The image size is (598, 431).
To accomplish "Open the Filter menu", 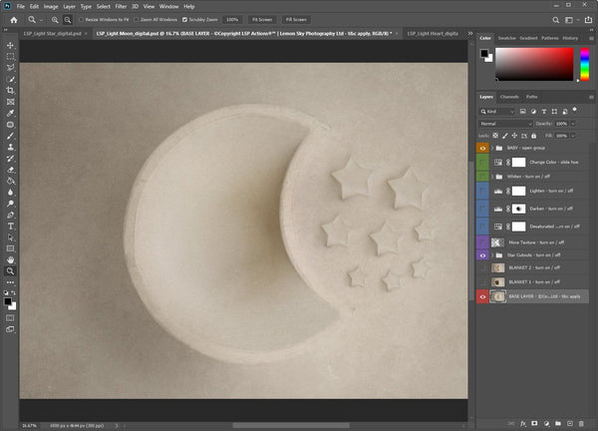I will 121,6.
